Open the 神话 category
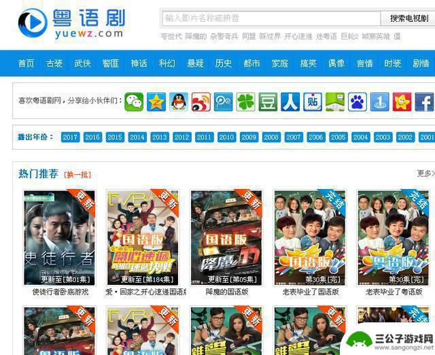The width and height of the screenshot is (435, 355). click(x=139, y=63)
